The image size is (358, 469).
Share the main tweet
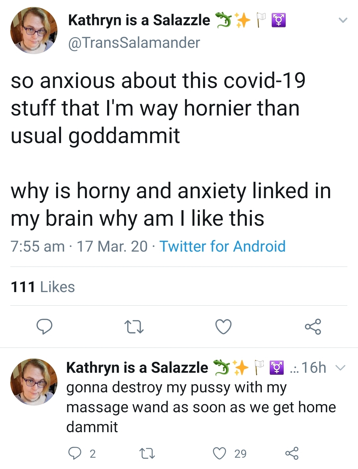click(313, 327)
